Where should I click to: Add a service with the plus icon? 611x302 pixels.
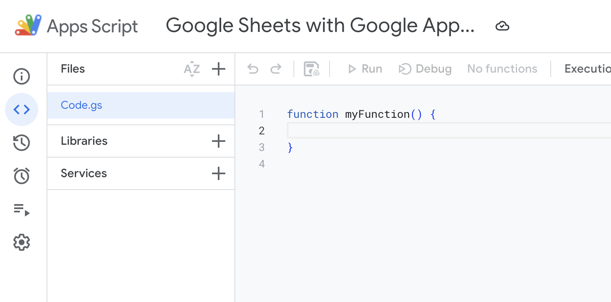pos(219,173)
